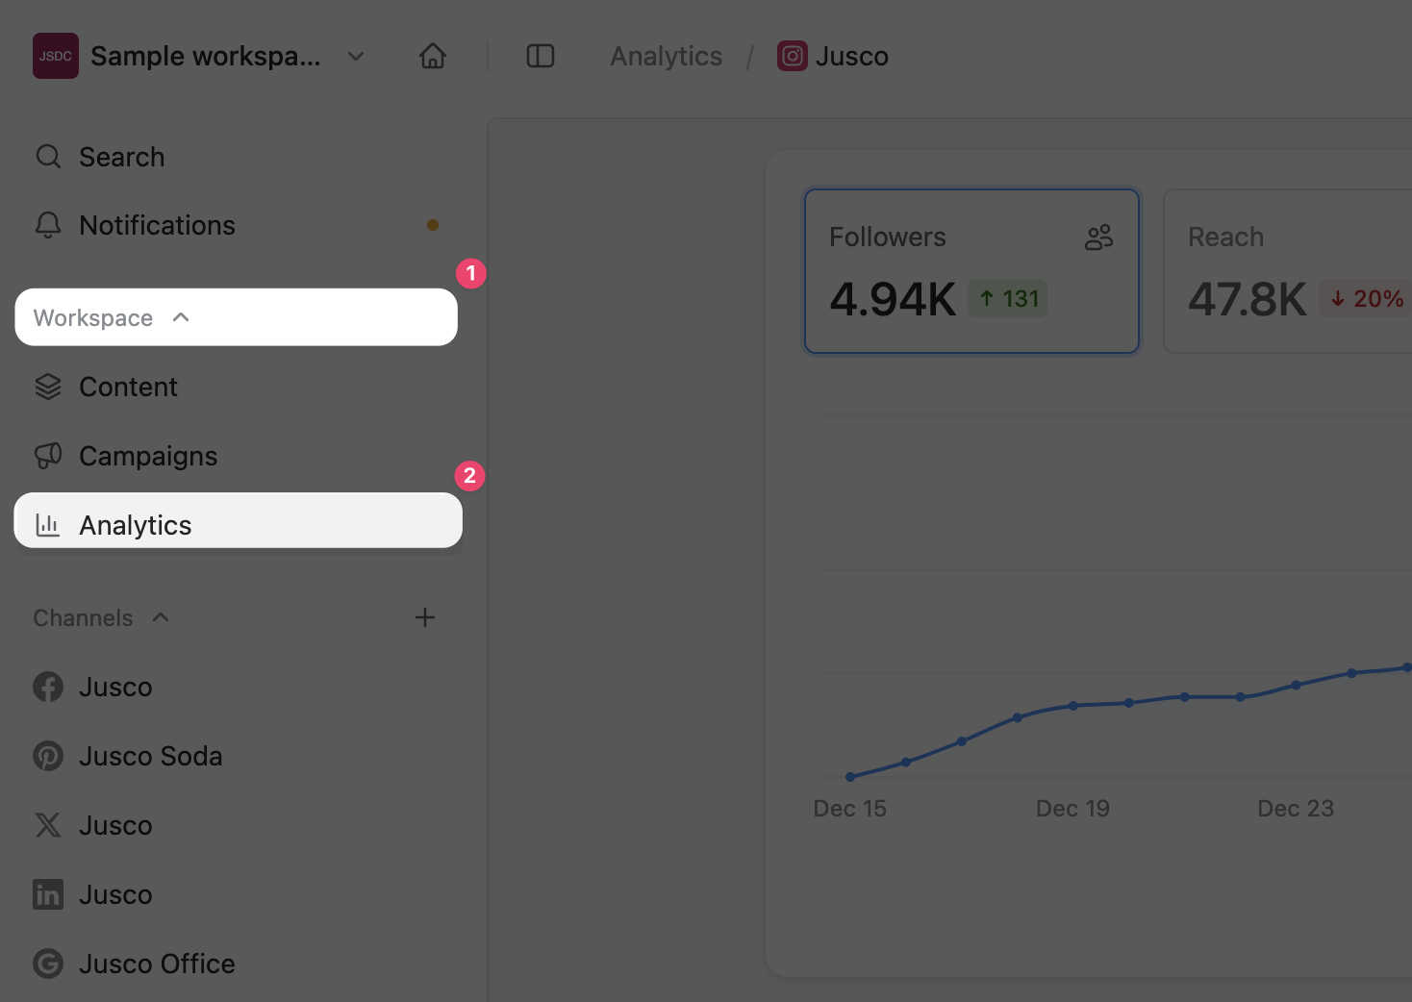Select Analytics in the sidebar
Viewport: 1412px width, 1002px height.
(136, 525)
